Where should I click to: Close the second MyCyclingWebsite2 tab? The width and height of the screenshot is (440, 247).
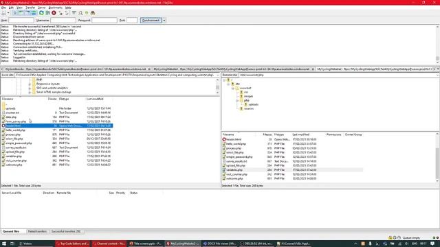pyautogui.click(x=313, y=69)
